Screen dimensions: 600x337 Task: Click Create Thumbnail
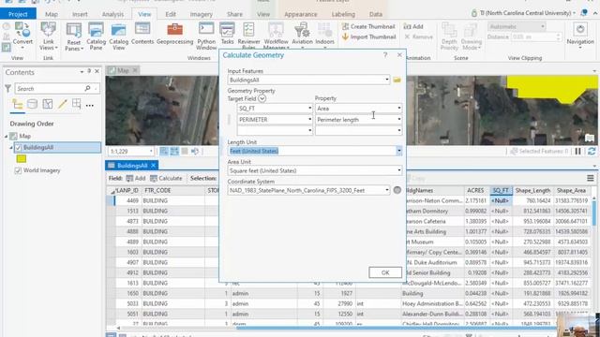(368, 26)
